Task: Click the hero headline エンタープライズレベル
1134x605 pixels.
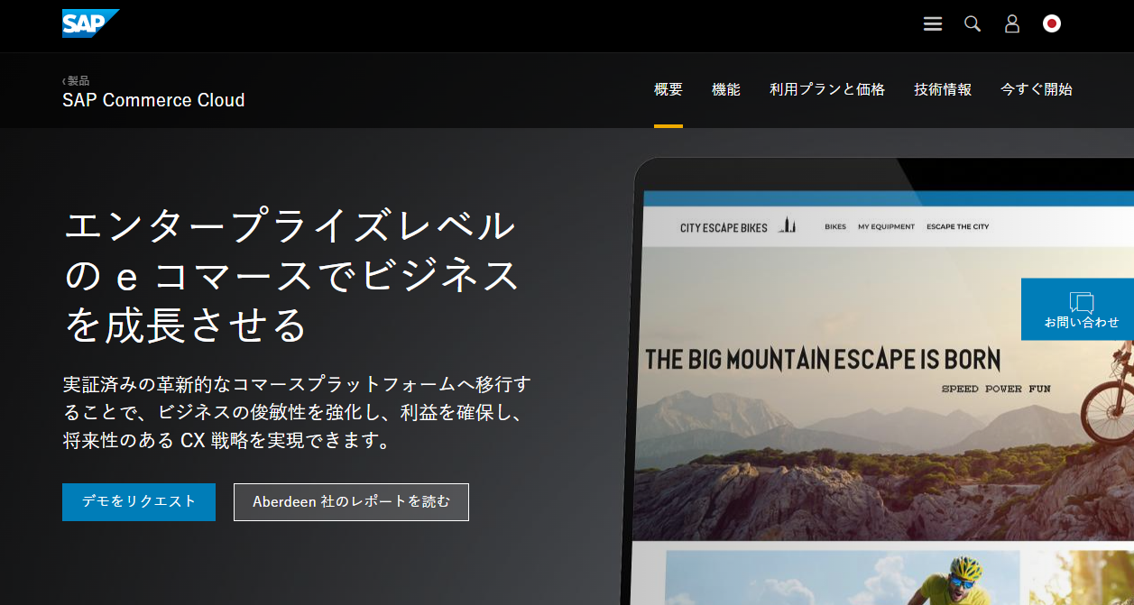Action: [x=291, y=274]
